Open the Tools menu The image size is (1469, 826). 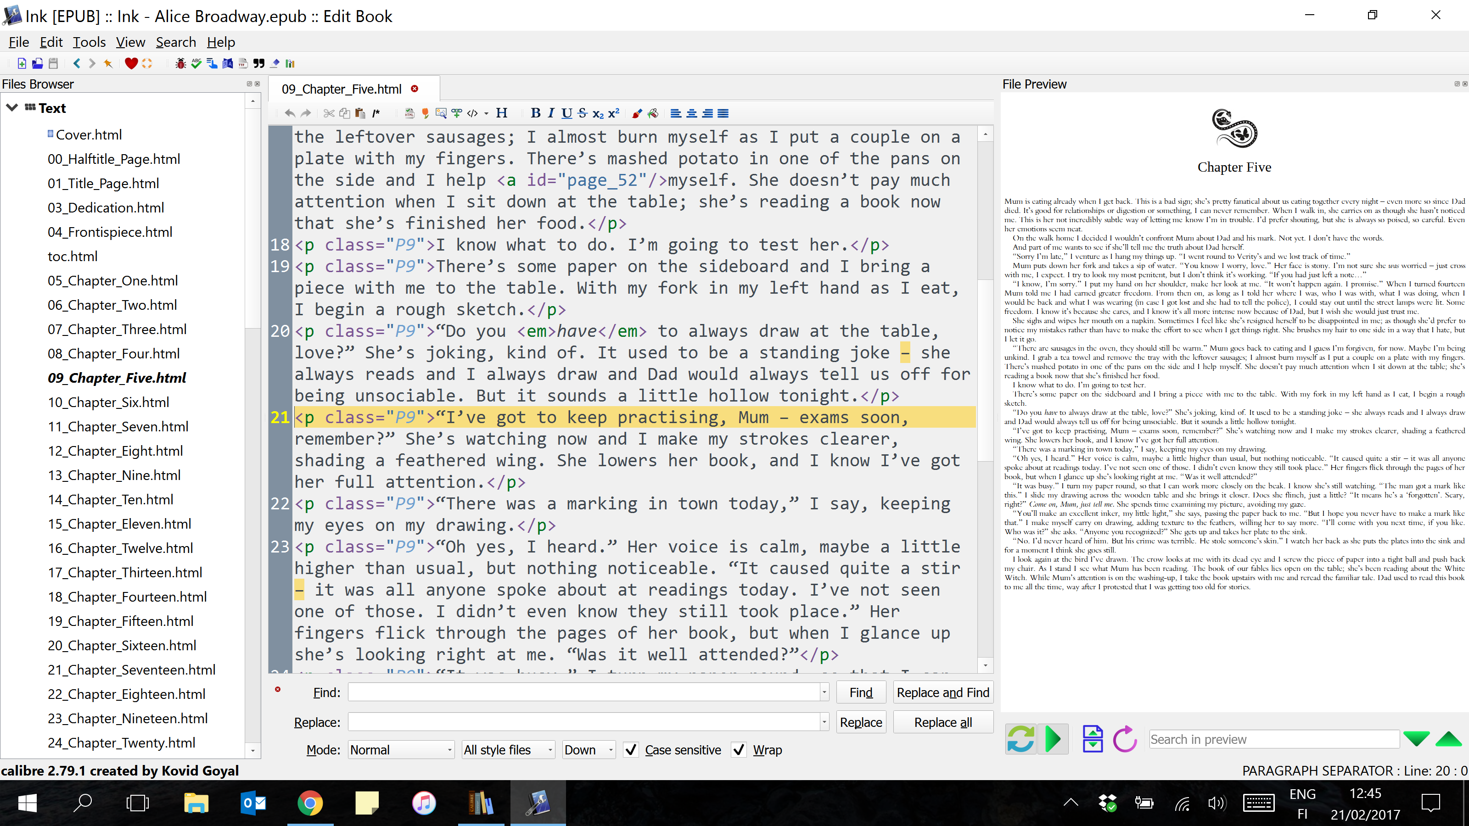coord(89,42)
